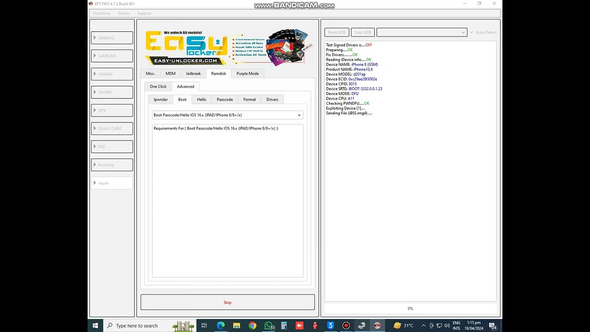Click the Windows search box
Image resolution: width=590 pixels, height=332 pixels.
pyautogui.click(x=150, y=326)
